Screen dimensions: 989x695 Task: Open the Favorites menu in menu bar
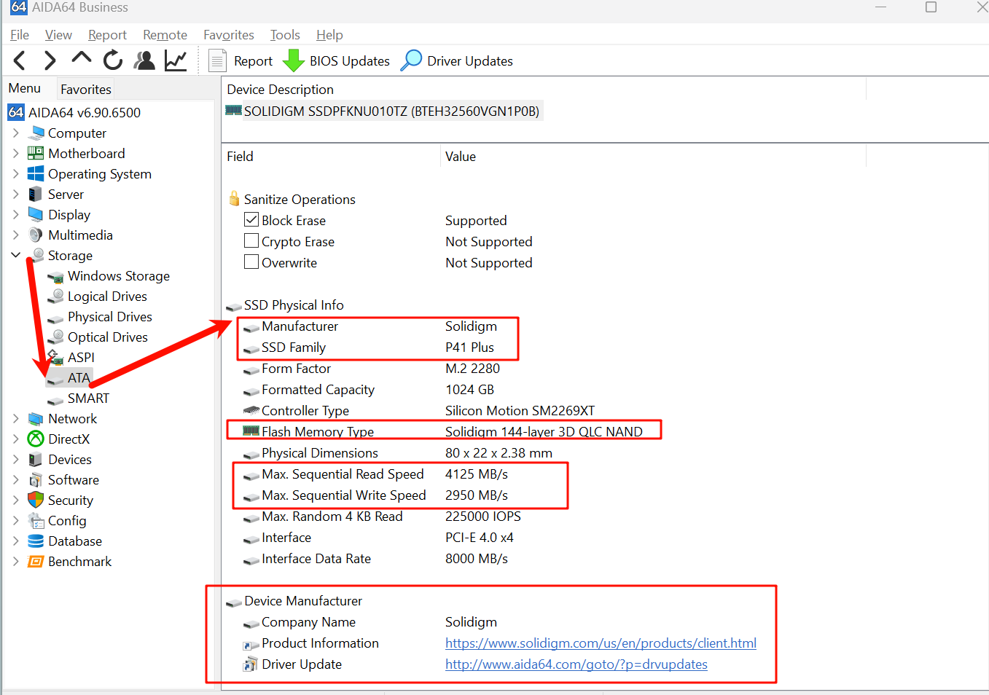229,35
